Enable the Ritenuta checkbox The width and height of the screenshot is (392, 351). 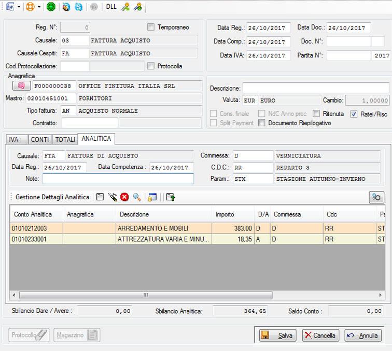click(x=316, y=113)
